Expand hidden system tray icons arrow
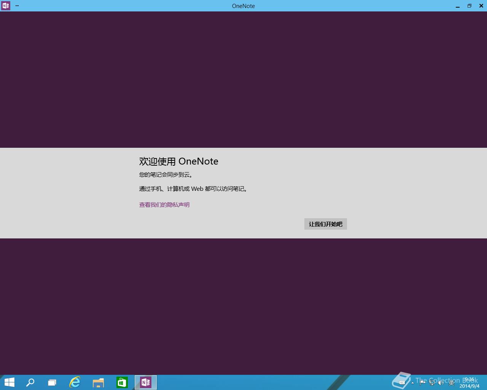487x390 pixels. point(412,383)
